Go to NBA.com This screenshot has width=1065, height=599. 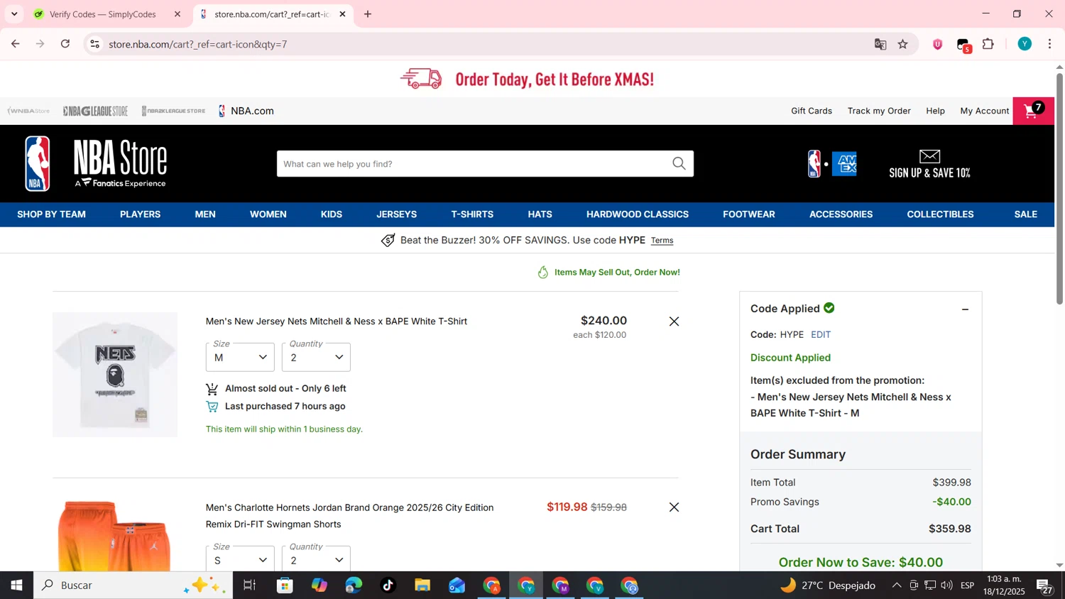246,111
